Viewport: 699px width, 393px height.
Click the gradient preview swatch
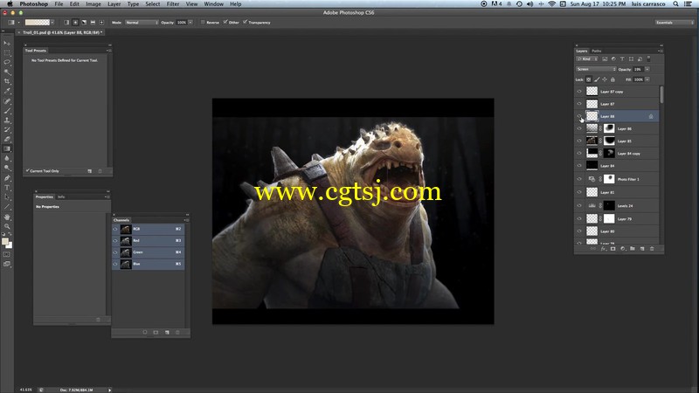37,23
